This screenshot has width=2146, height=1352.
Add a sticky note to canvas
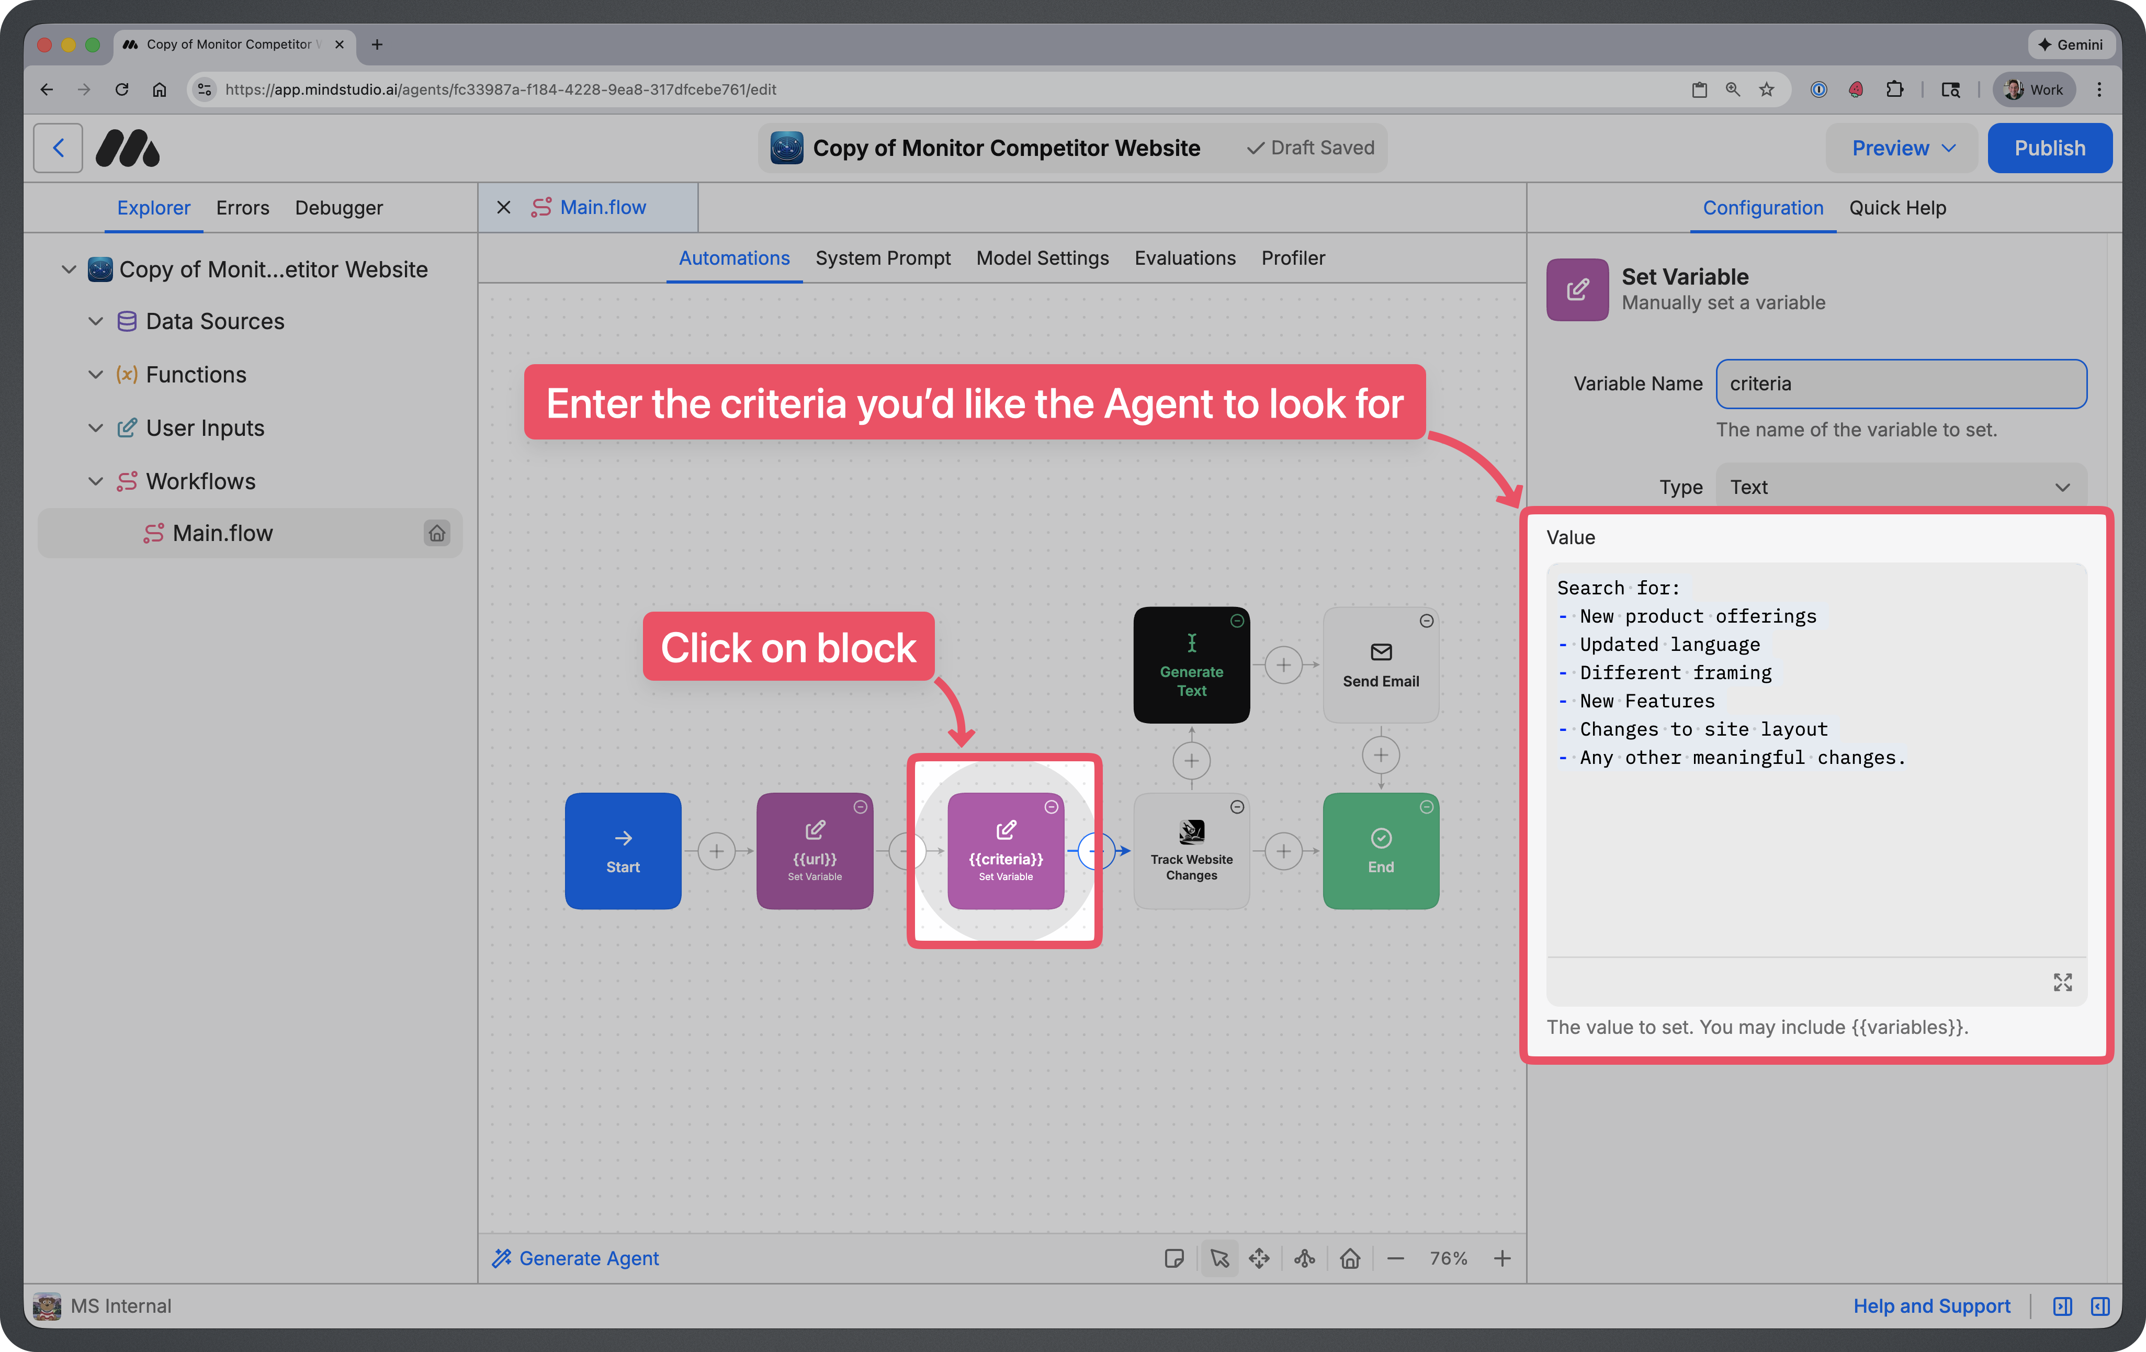1173,1258
